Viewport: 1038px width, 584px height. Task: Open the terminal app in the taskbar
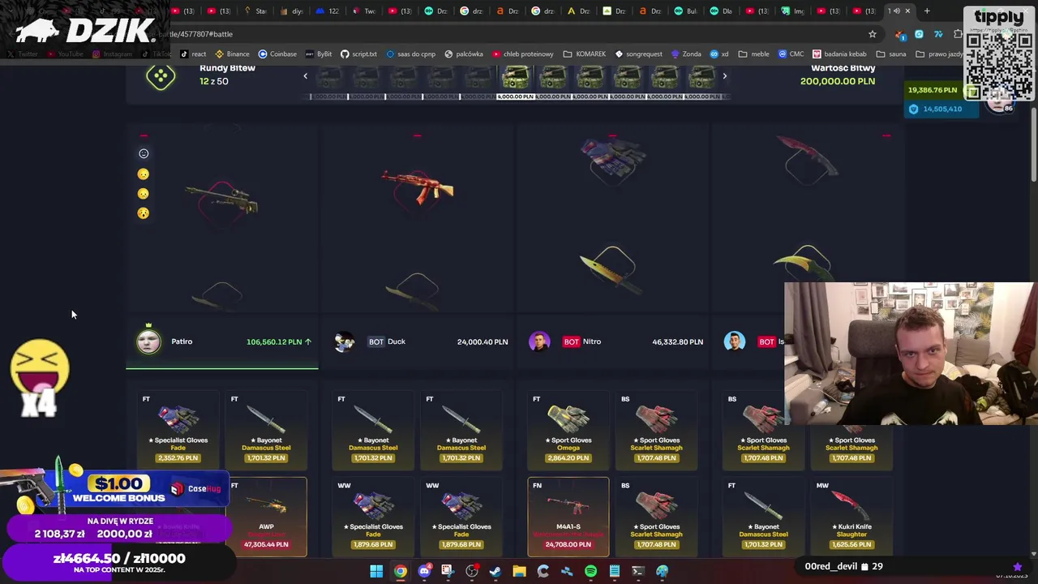(x=638, y=571)
